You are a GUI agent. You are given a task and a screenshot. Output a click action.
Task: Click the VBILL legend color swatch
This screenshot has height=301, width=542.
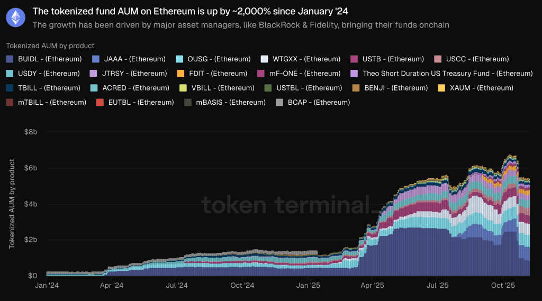183,88
